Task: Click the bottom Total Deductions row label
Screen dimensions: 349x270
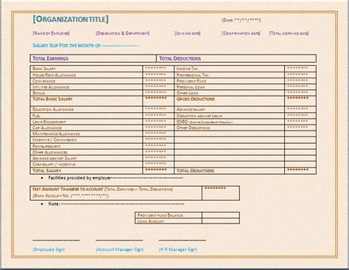Action: click(195, 170)
